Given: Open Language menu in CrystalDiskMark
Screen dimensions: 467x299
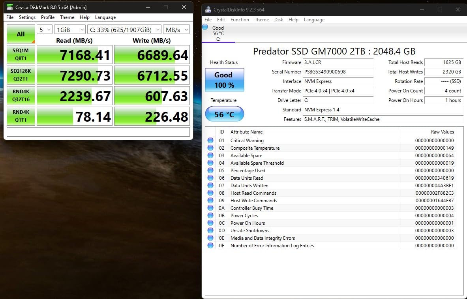Looking at the screenshot, I should click(x=105, y=17).
